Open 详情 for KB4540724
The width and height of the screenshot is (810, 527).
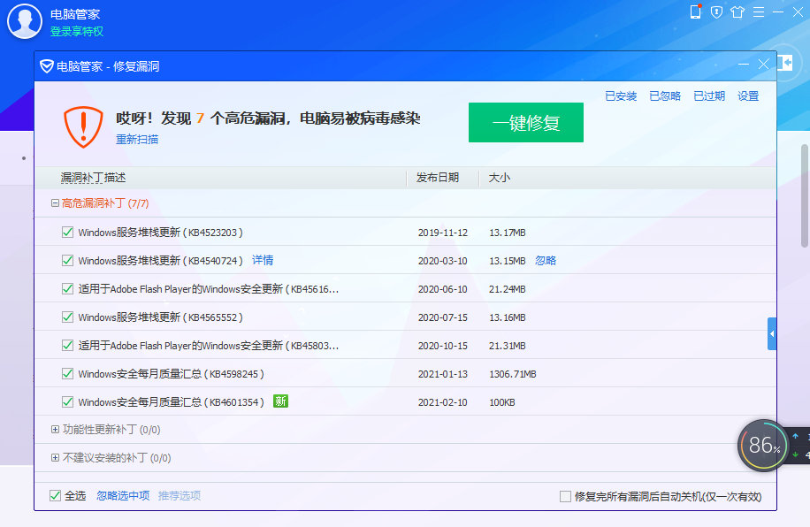[263, 260]
